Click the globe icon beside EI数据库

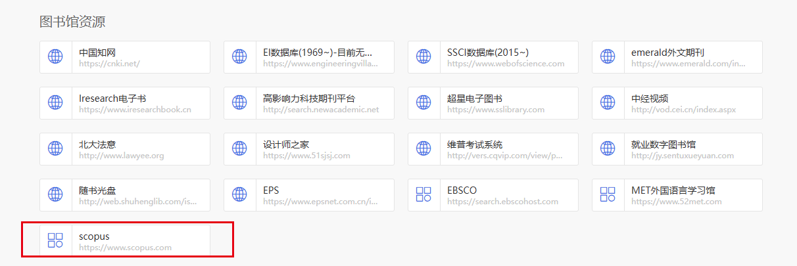coord(239,57)
